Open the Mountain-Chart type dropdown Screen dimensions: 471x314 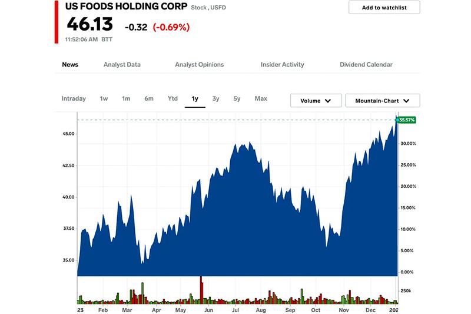pyautogui.click(x=383, y=101)
